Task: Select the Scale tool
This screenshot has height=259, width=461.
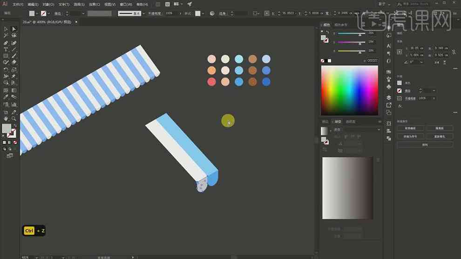Action: 14,70
